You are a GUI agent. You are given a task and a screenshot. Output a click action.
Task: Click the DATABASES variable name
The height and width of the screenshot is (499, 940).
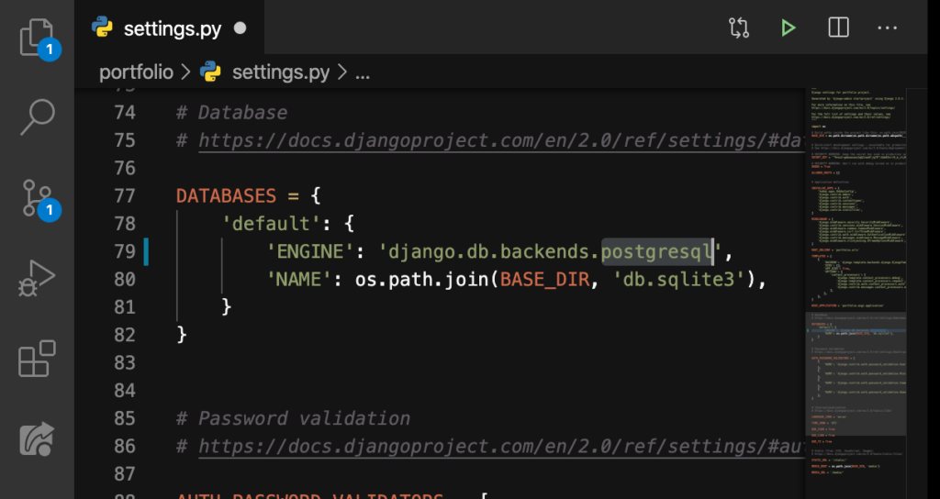[226, 196]
